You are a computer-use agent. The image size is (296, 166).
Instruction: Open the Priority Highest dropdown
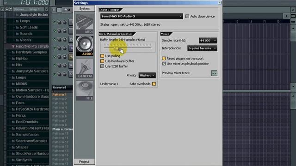pyautogui.click(x=147, y=75)
